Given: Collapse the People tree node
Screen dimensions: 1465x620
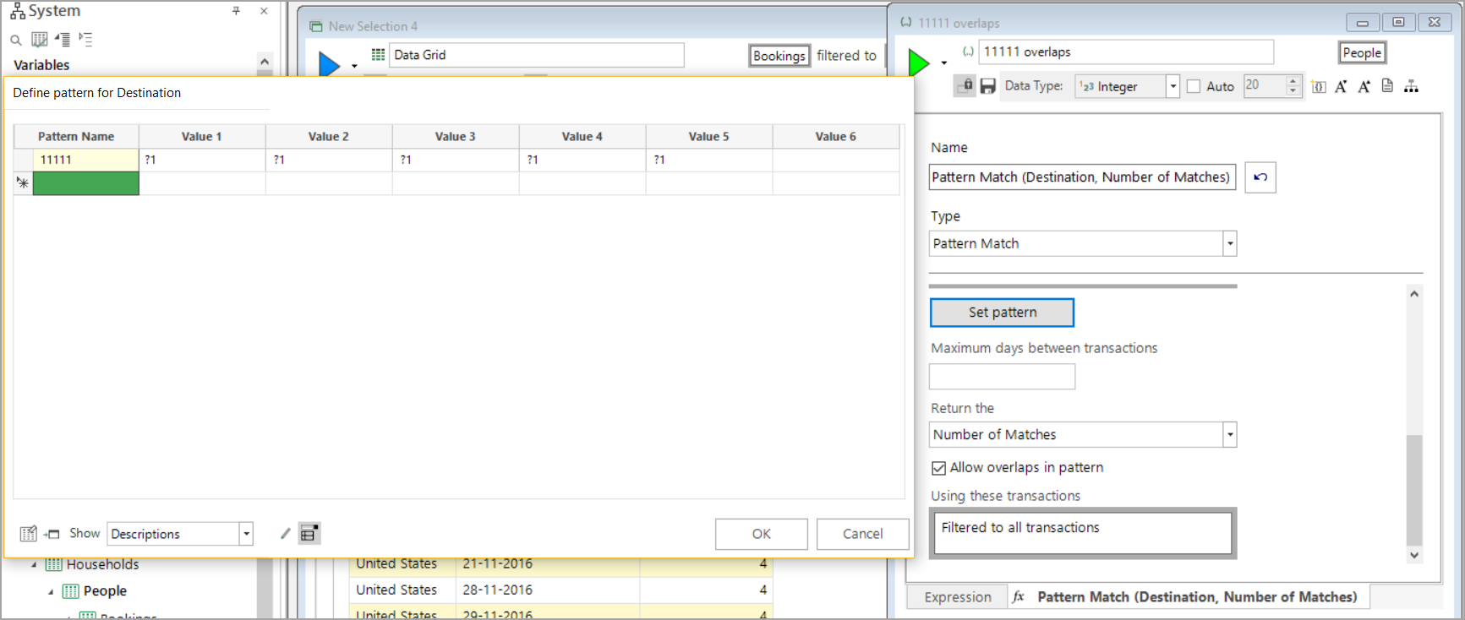Looking at the screenshot, I should tap(51, 591).
